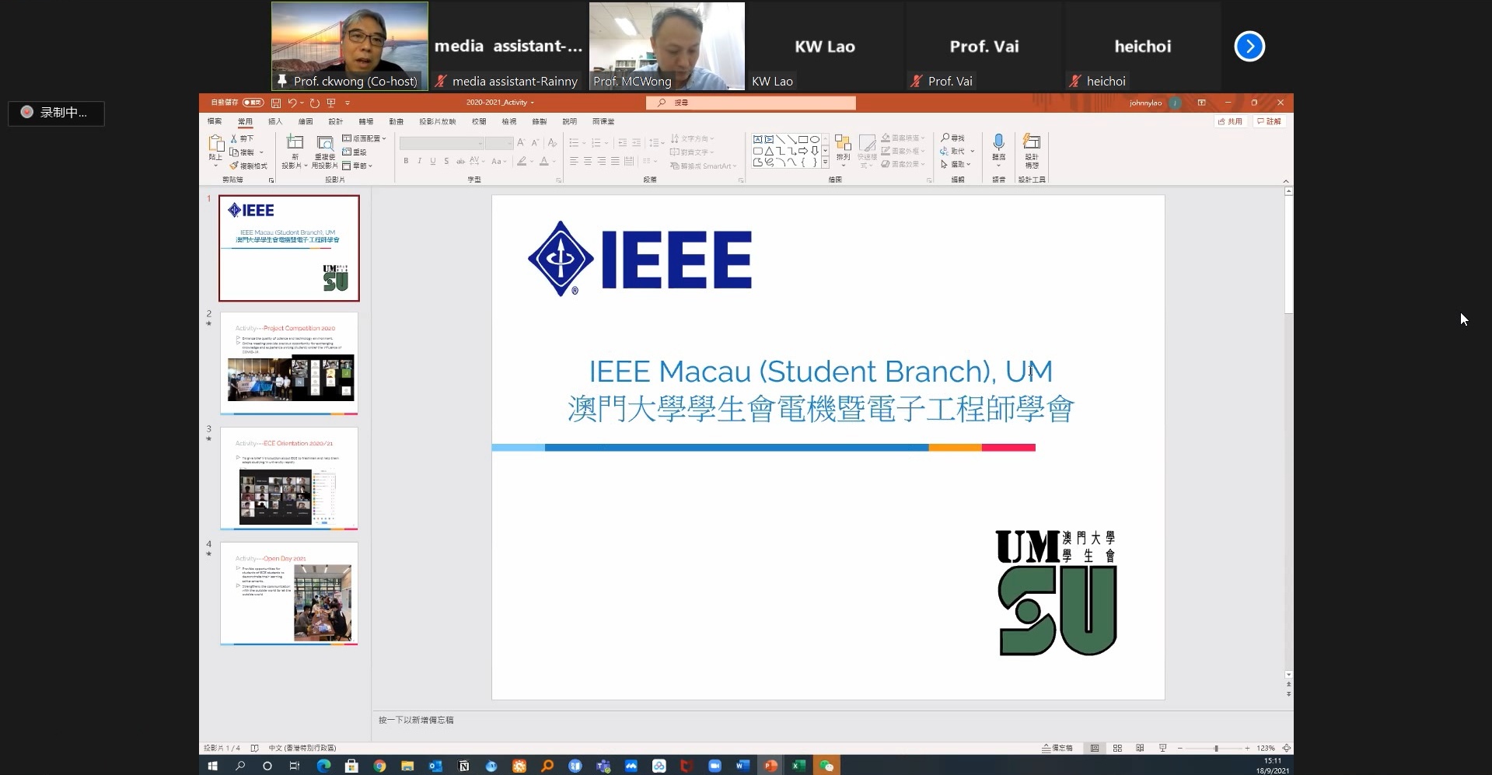Open the Select (選取) dropdown
Screen dimensions: 1492x775
point(956,165)
